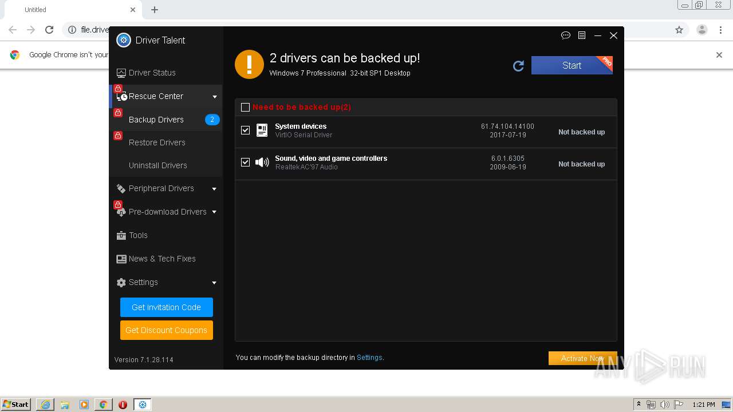Expand the Pre-download Drivers section arrow
733x412 pixels.
(215, 212)
